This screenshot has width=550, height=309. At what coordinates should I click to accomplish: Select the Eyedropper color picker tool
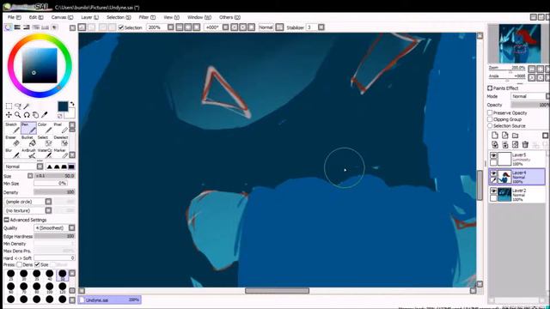[45, 115]
